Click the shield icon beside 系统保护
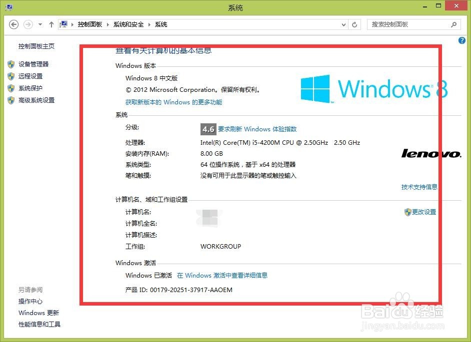Viewport: 471px width, 342px height. (x=11, y=87)
